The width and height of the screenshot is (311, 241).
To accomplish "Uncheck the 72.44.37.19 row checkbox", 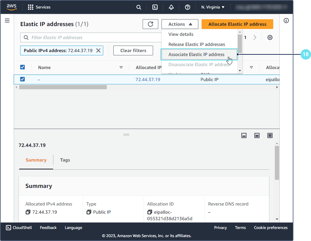I will coord(22,79).
